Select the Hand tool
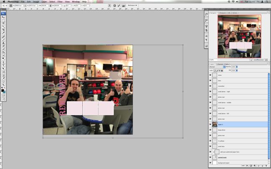This screenshot has width=271, height=169. point(3,82)
